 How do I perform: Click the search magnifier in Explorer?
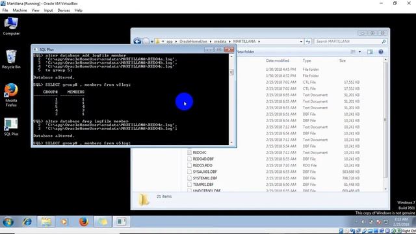click(383, 42)
